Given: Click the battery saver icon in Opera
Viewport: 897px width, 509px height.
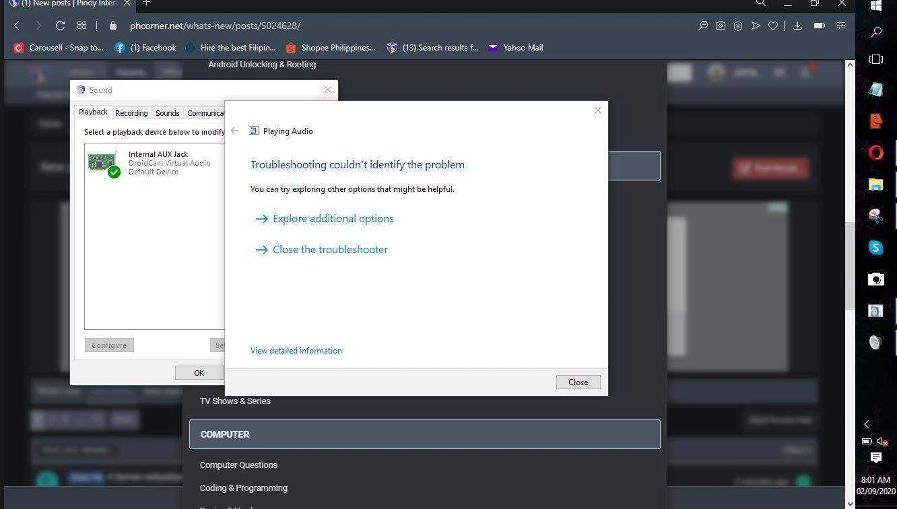Looking at the screenshot, I should (819, 26).
